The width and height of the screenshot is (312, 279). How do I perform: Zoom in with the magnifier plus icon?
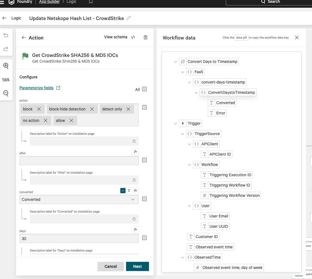tap(6, 66)
